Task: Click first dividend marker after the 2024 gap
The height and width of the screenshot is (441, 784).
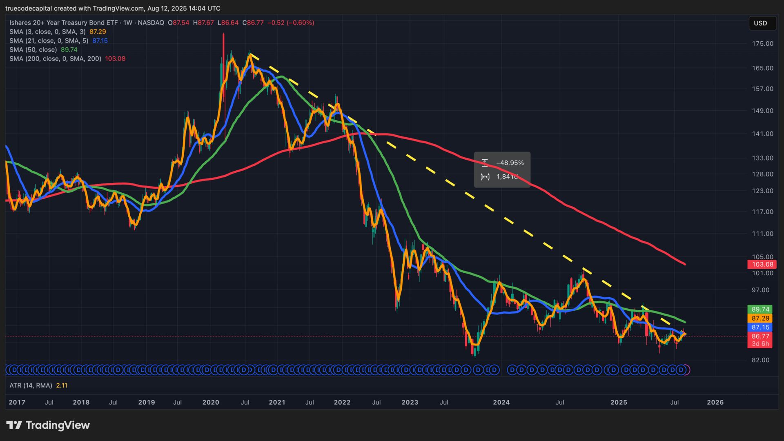Action: coord(512,370)
